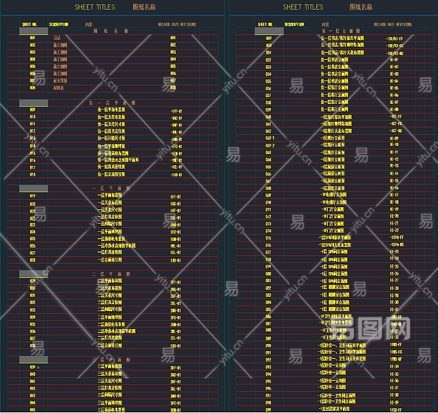Select sheet number 062-2 in the right table
This screenshot has height=413, width=438.
[x=270, y=145]
